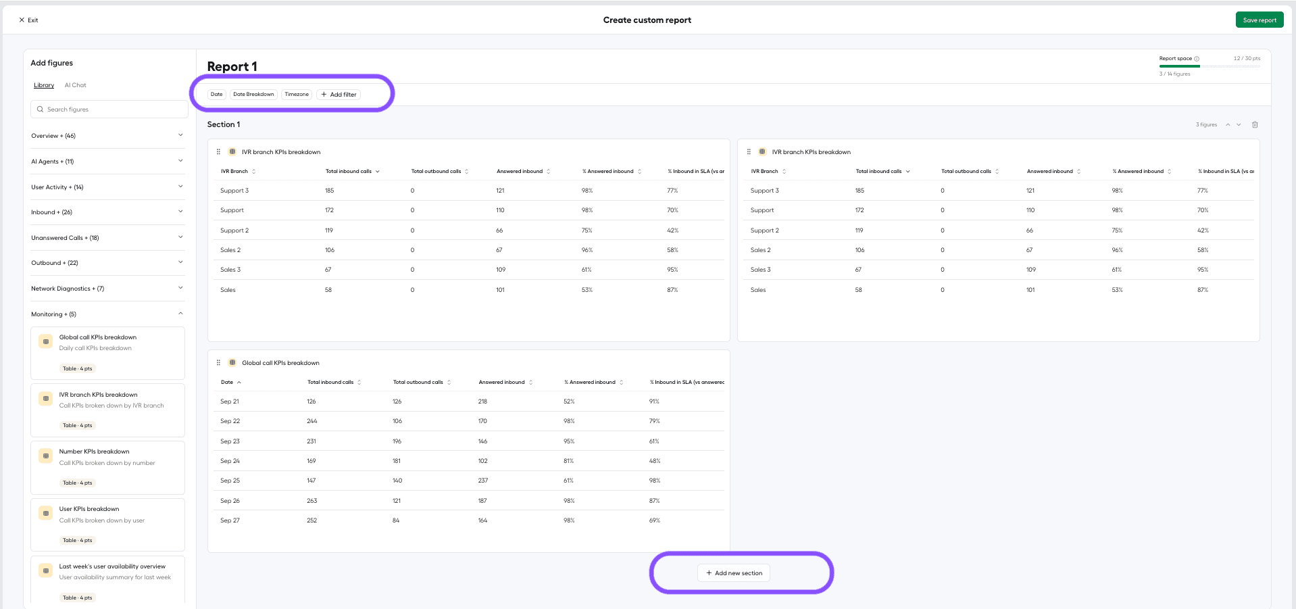Screen dimensions: 1296x609
Task: Expand the Unanswered Calls category
Action: tap(107, 238)
